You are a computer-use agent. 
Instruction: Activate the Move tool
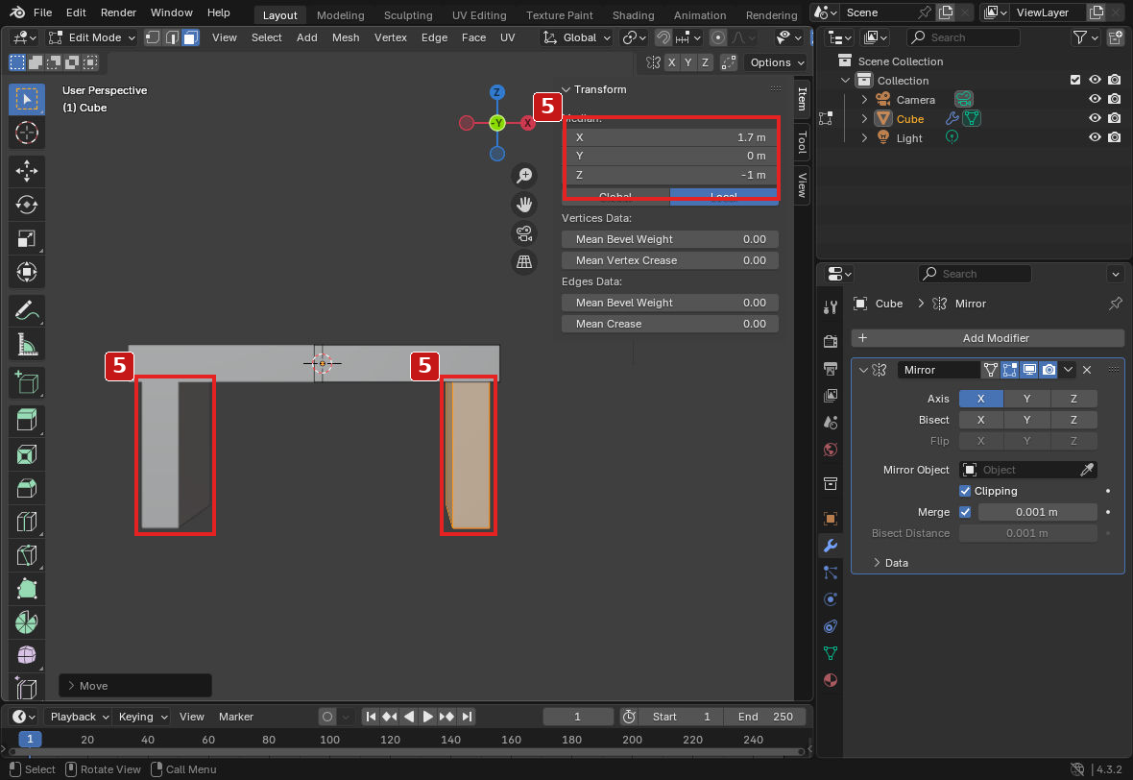point(27,171)
